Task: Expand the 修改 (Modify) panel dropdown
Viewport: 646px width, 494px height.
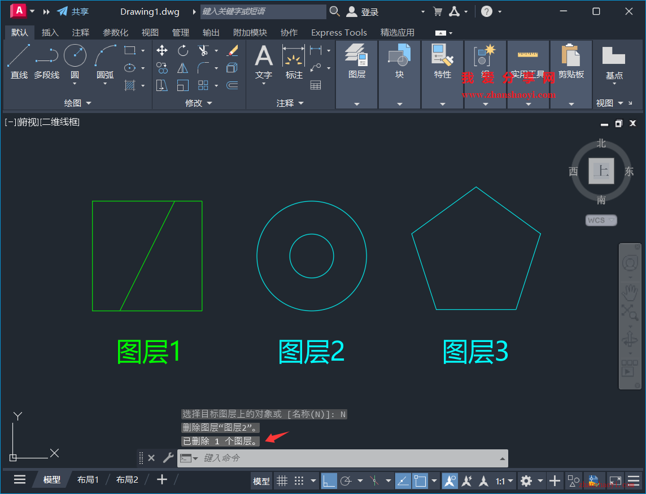Action: click(198, 103)
